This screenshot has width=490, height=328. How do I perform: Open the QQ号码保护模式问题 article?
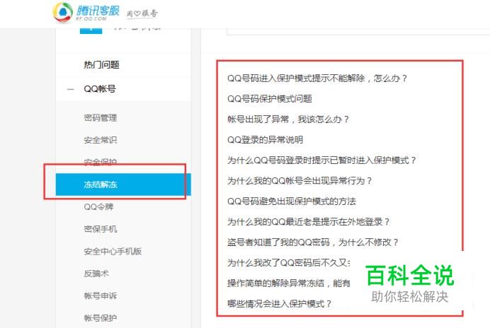pyautogui.click(x=270, y=99)
